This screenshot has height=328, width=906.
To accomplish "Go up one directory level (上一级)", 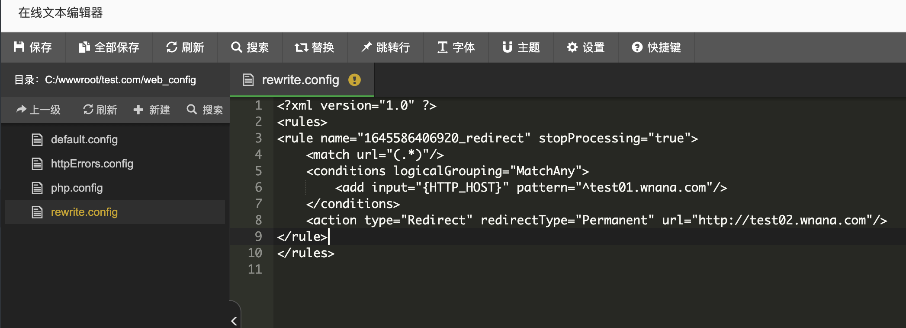I will point(38,110).
